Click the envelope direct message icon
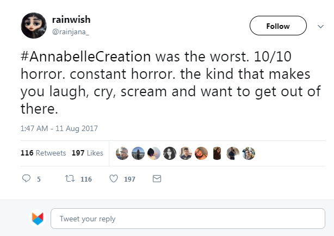The image size is (334, 236). (x=157, y=178)
